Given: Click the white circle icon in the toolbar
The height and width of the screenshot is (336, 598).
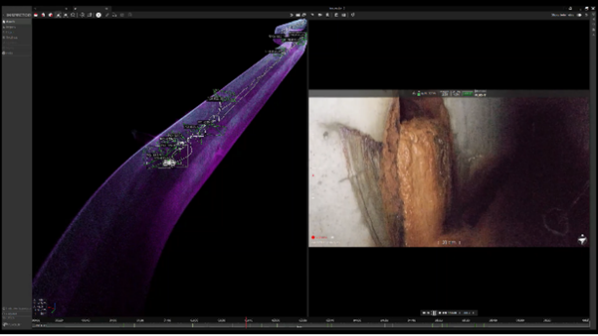Looking at the screenshot, I should coord(98,15).
